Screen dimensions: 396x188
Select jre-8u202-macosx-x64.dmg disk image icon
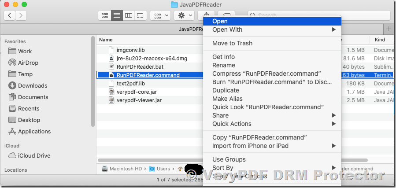coord(111,58)
